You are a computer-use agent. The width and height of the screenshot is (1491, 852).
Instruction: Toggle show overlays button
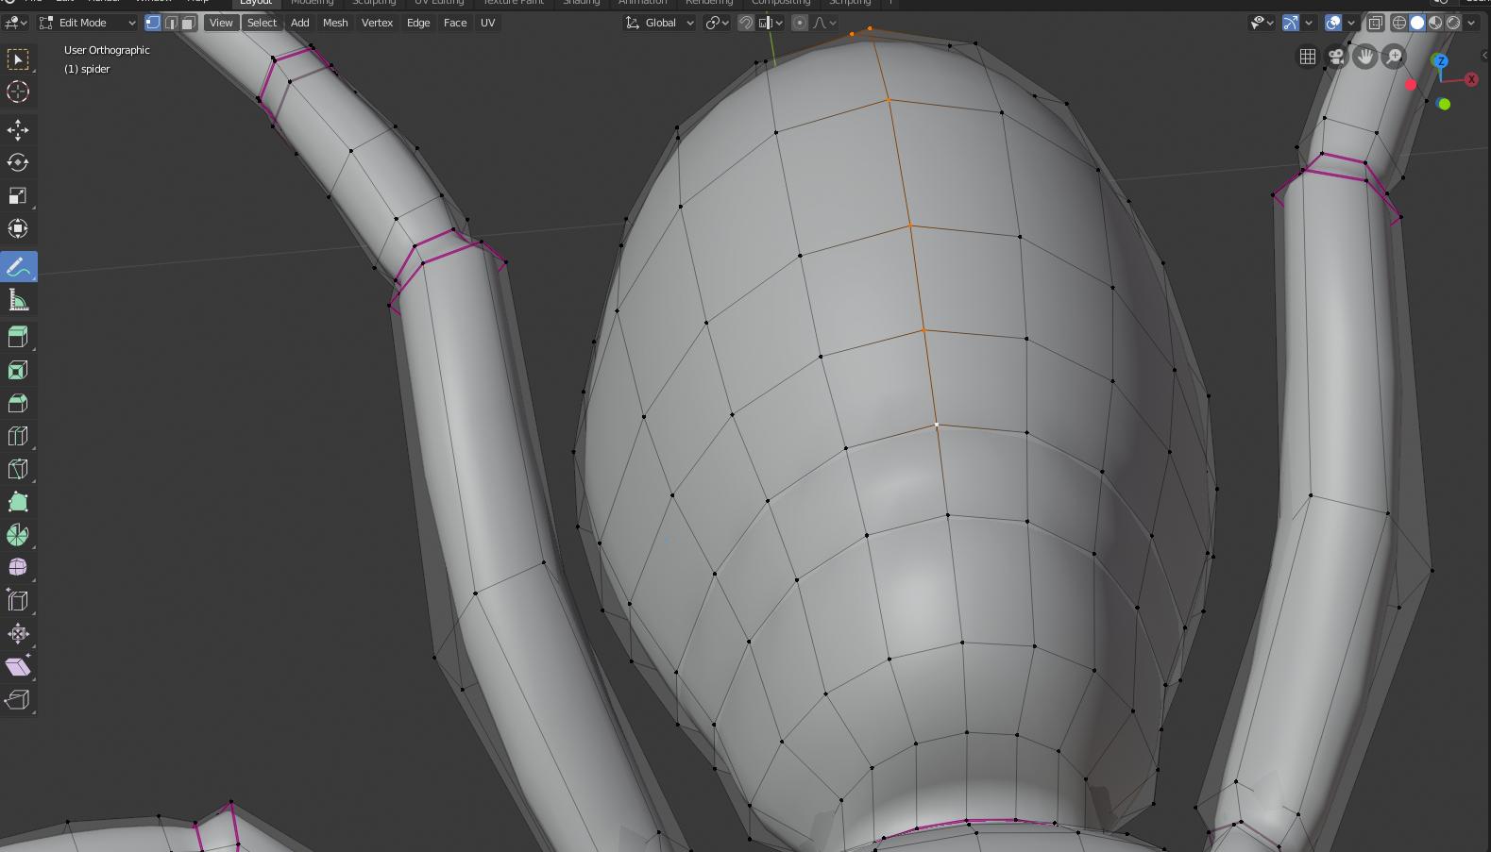point(1333,23)
